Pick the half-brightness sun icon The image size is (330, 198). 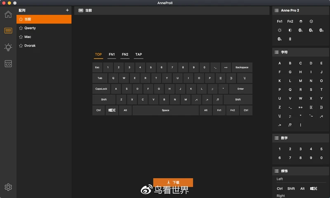pyautogui.click(x=290, y=30)
